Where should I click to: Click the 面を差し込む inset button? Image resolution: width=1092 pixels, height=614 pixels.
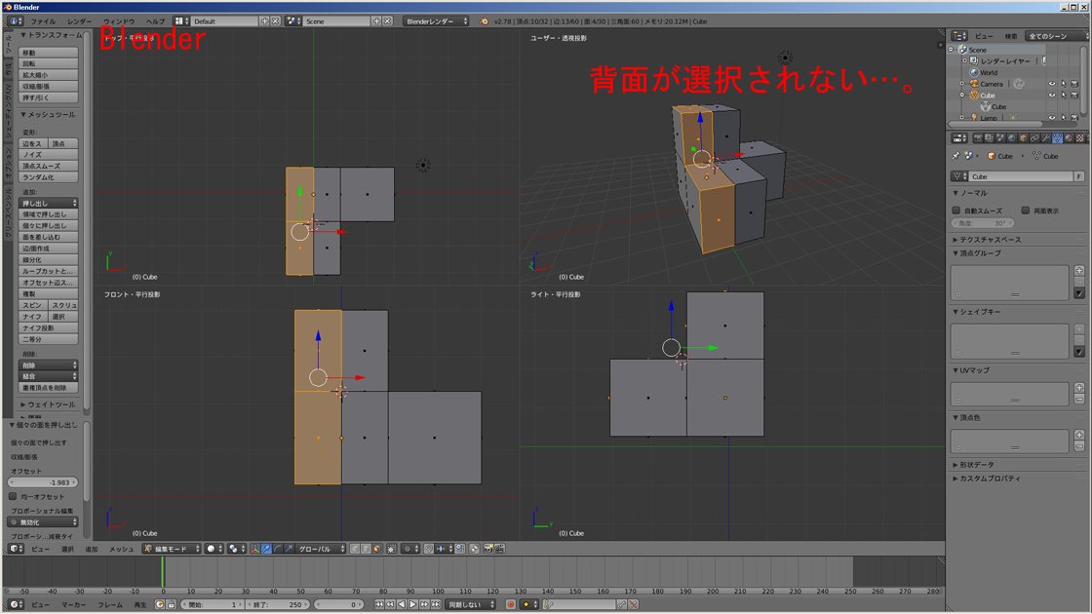coord(48,237)
